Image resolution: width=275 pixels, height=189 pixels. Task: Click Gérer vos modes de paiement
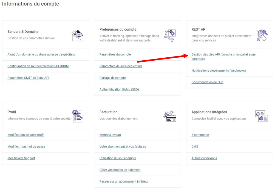tap(120, 170)
